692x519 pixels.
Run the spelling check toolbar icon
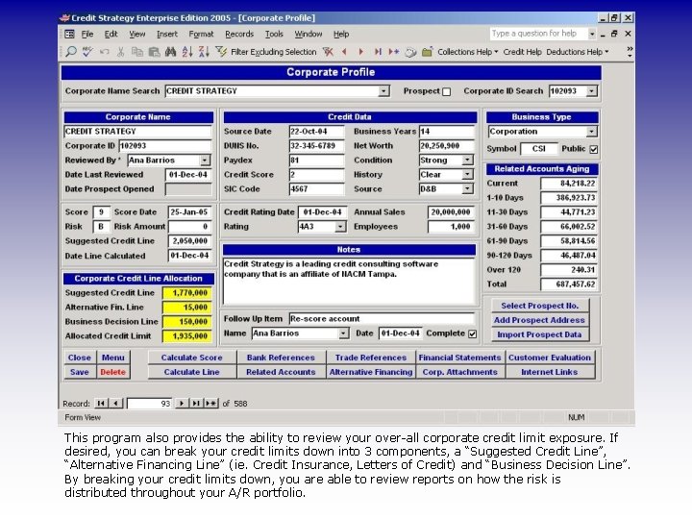pyautogui.click(x=87, y=52)
